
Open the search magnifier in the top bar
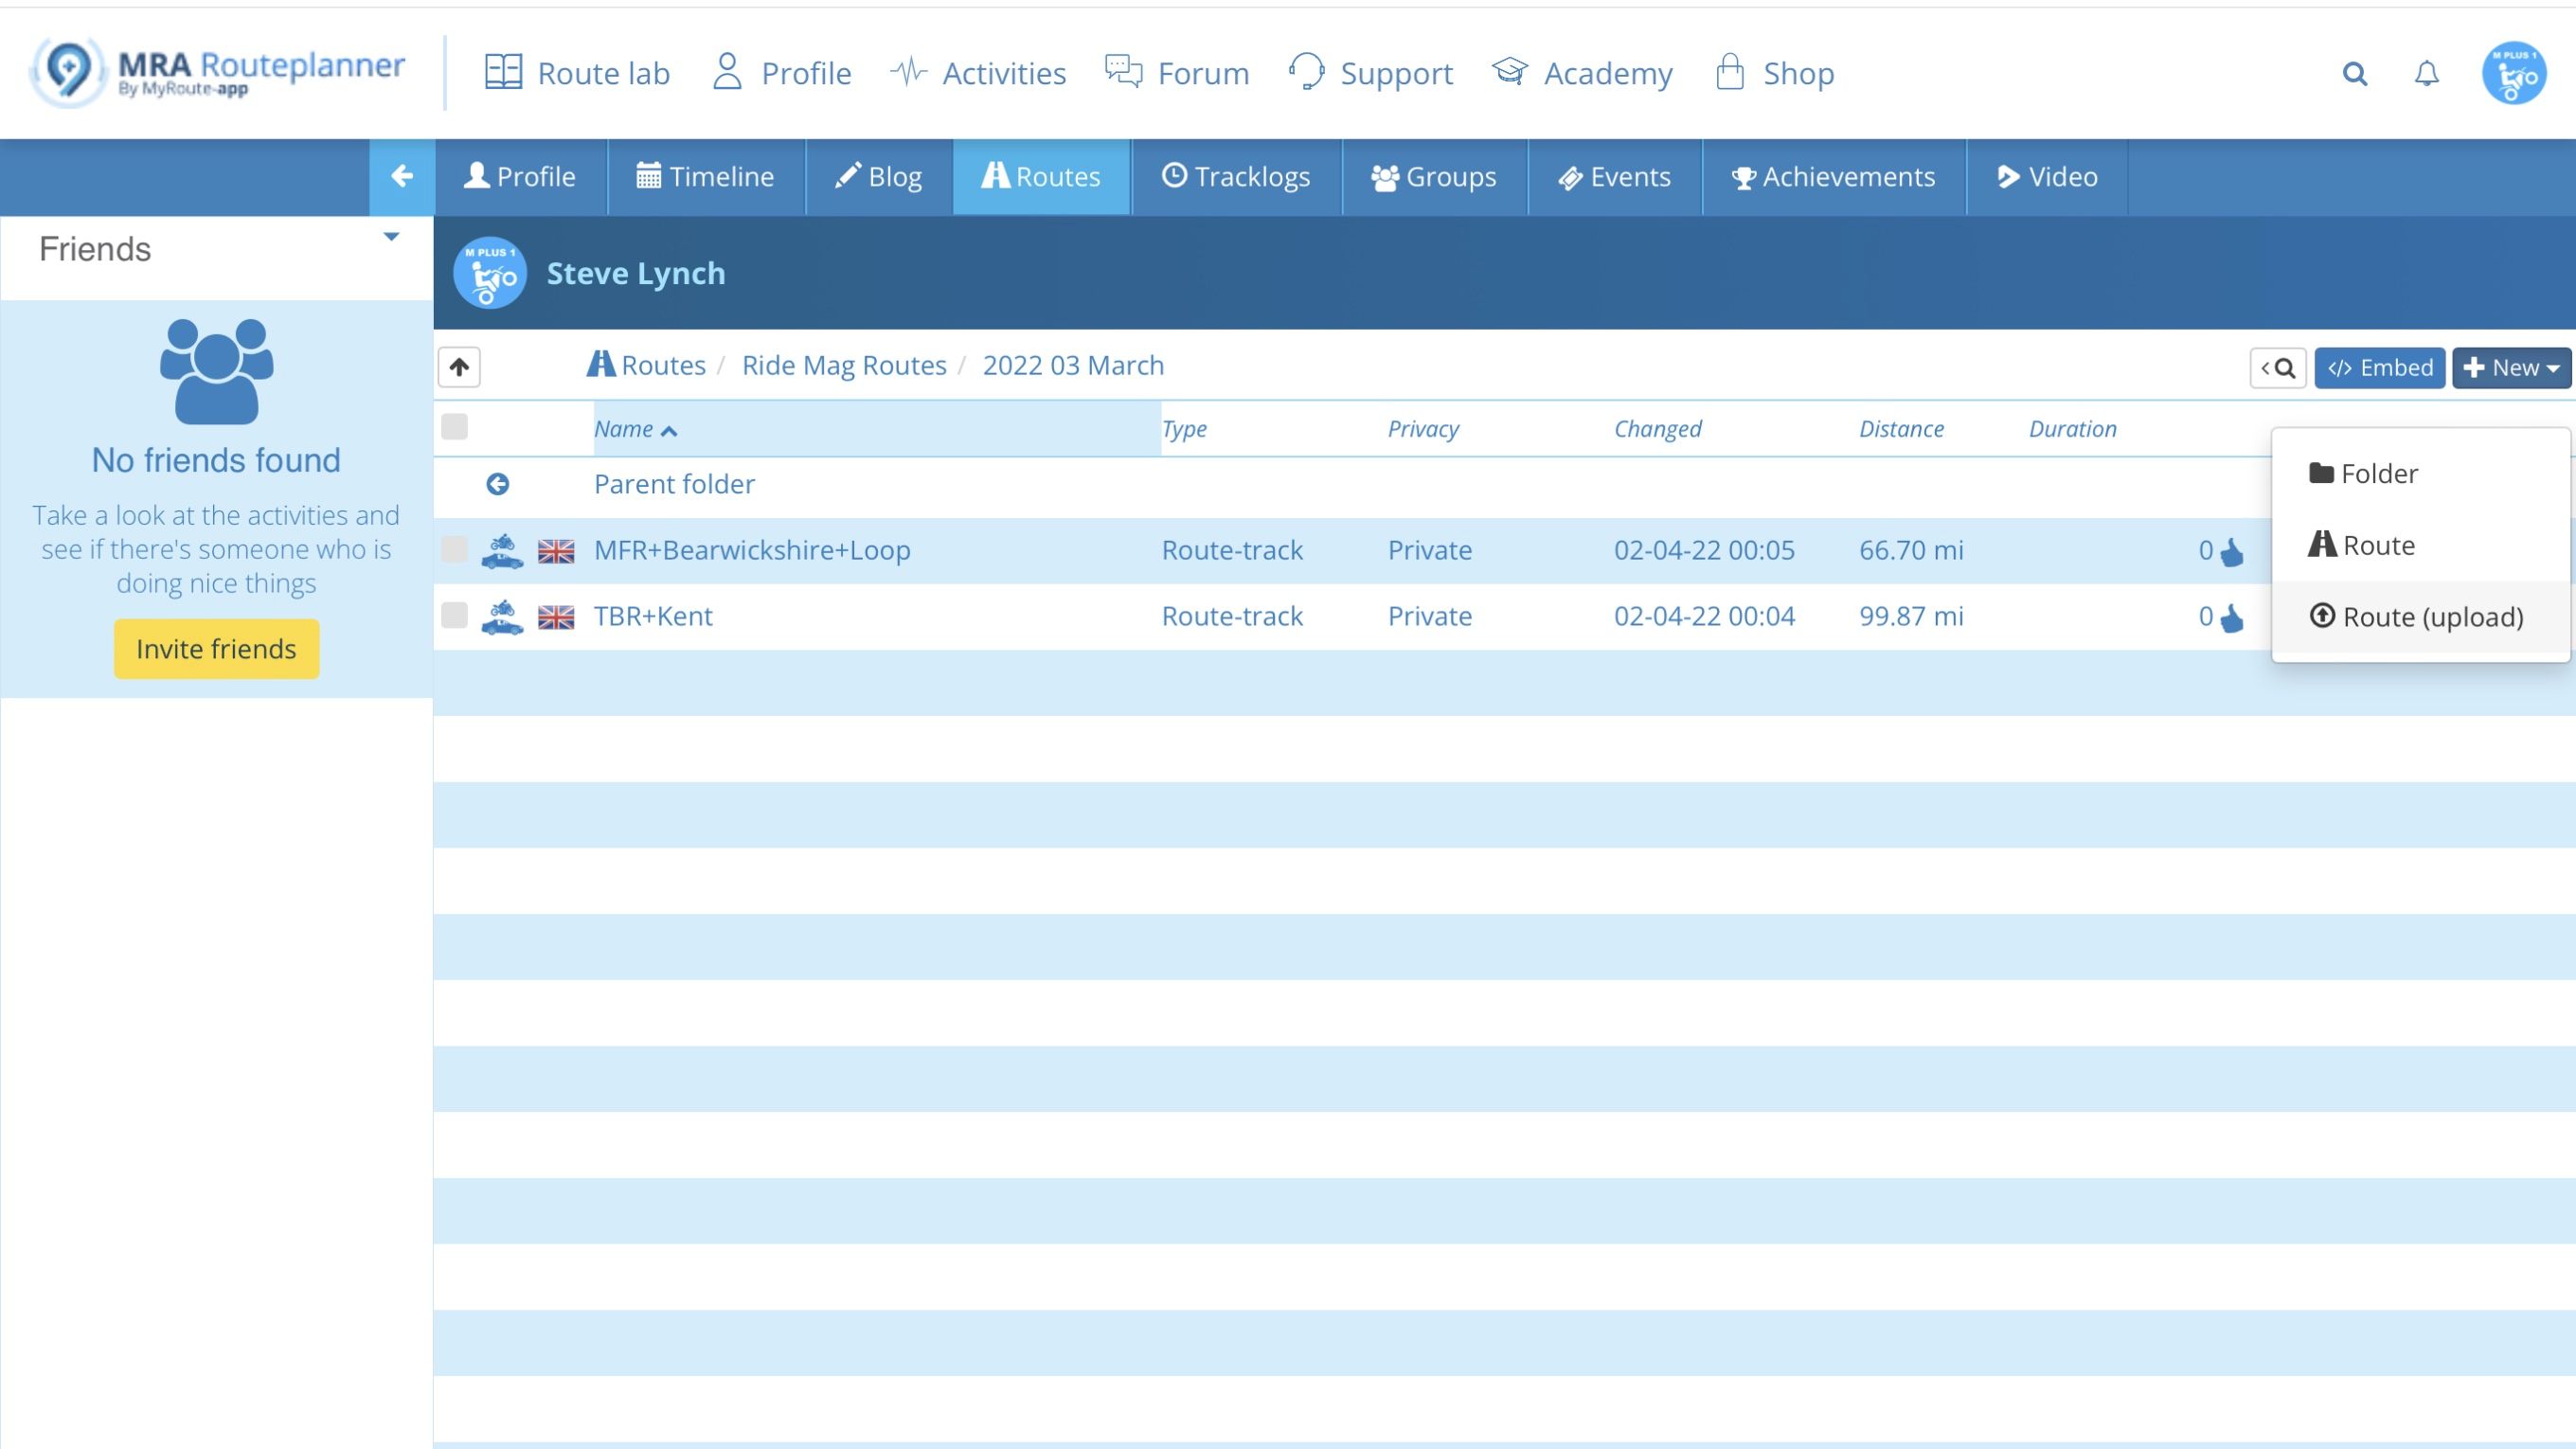[2355, 73]
